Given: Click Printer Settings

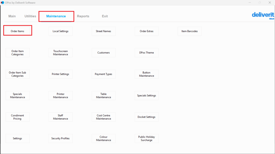Looking at the screenshot, I should [x=60, y=74].
